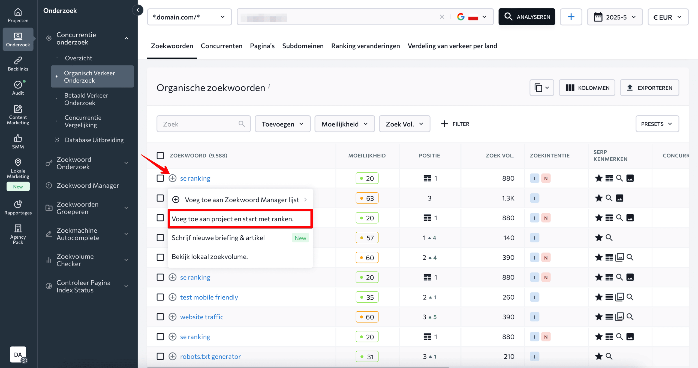The height and width of the screenshot is (368, 698).
Task: Open the *.domain.com/* scope dropdown
Action: click(189, 17)
